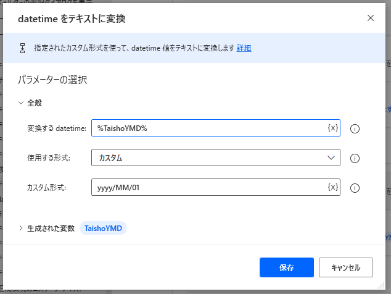Click the {x} icon in カスタム形式 field
The image size is (391, 294).
[x=332, y=187]
